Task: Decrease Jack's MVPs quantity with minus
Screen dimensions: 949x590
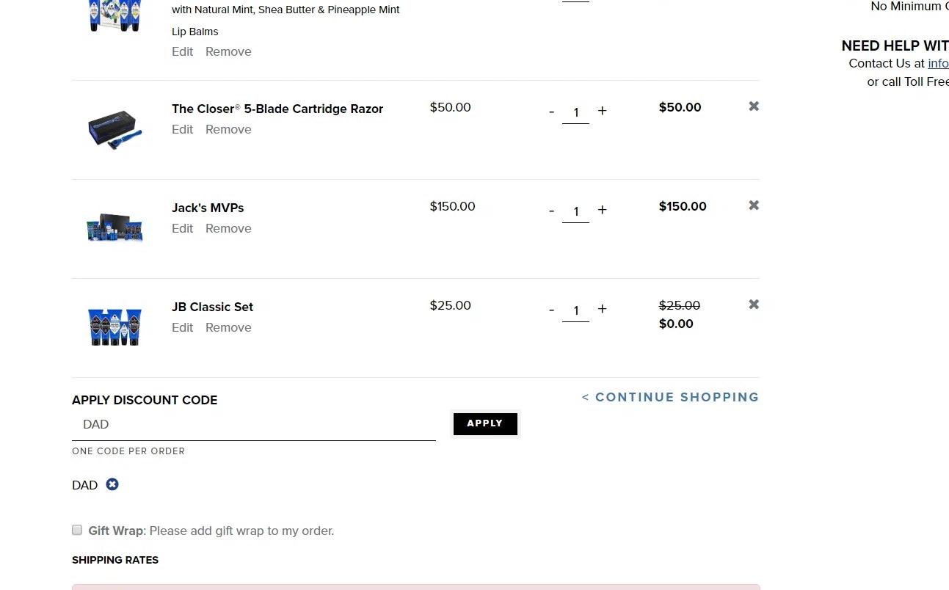Action: pos(551,211)
